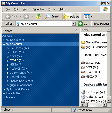The width and height of the screenshot is (112, 113).
Task: Expand the Trazere tree node
Action: coord(4,98)
